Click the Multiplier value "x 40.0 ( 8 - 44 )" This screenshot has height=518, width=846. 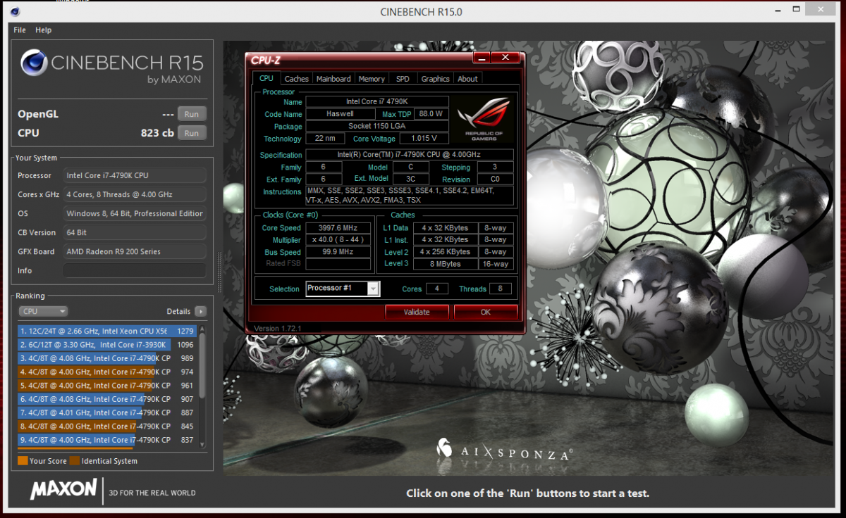pos(338,240)
